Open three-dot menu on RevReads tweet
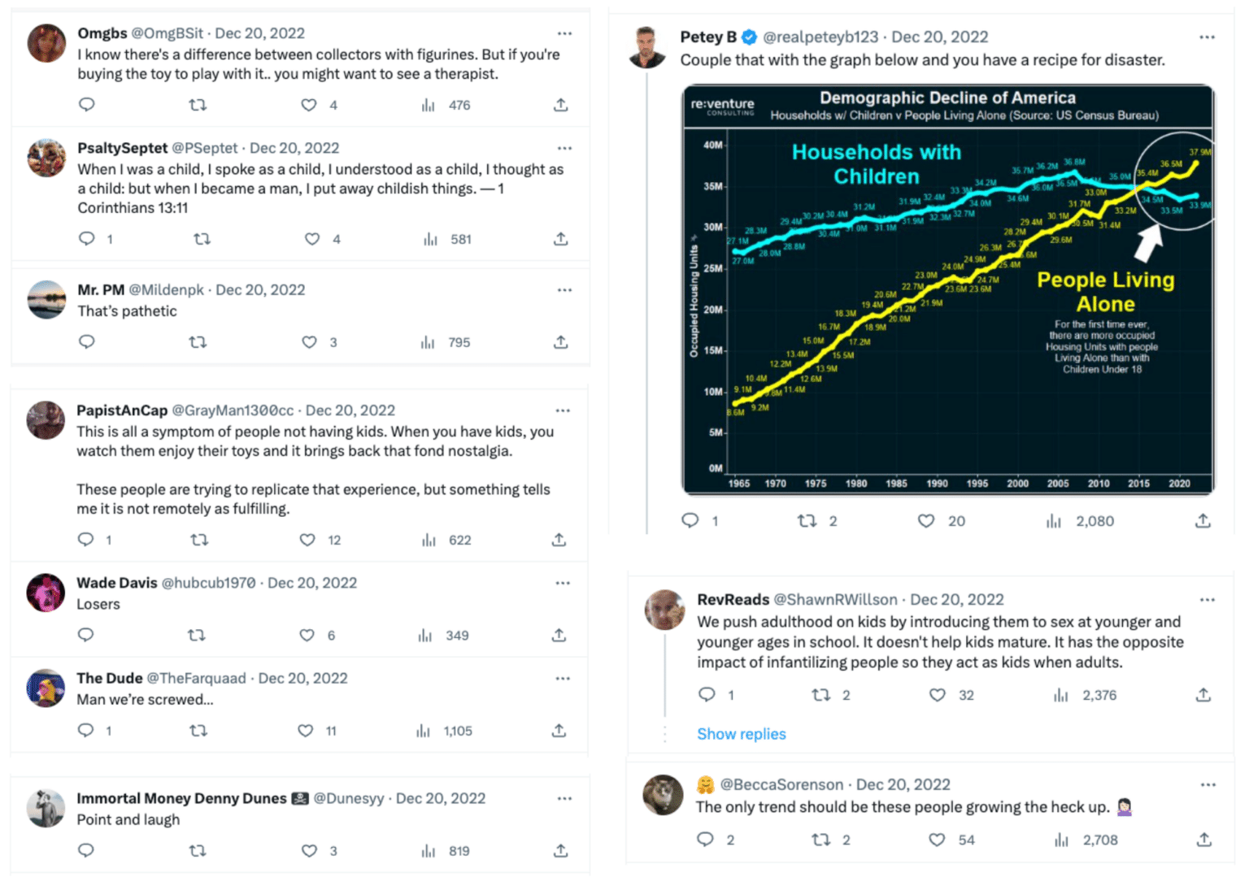Image resolution: width=1249 pixels, height=877 pixels. 1208,600
